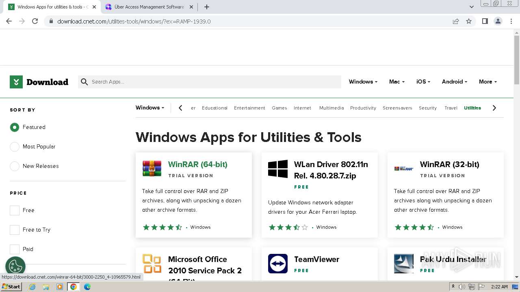Bookmark this page with the star icon
The image size is (520, 292).
tap(469, 21)
